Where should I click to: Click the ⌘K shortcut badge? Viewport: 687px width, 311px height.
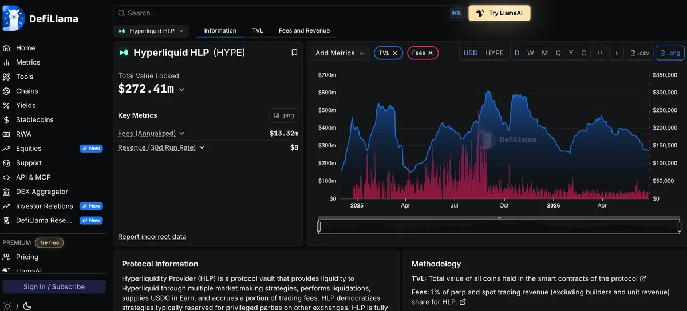click(456, 13)
